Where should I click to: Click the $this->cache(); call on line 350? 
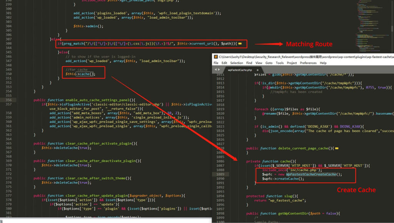(x=80, y=74)
